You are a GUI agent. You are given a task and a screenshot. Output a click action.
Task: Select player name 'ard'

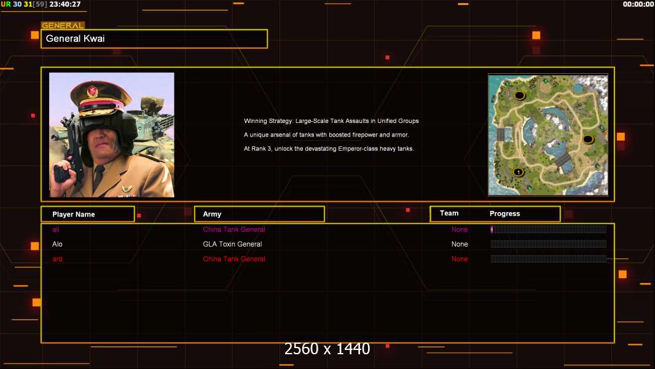pos(57,259)
